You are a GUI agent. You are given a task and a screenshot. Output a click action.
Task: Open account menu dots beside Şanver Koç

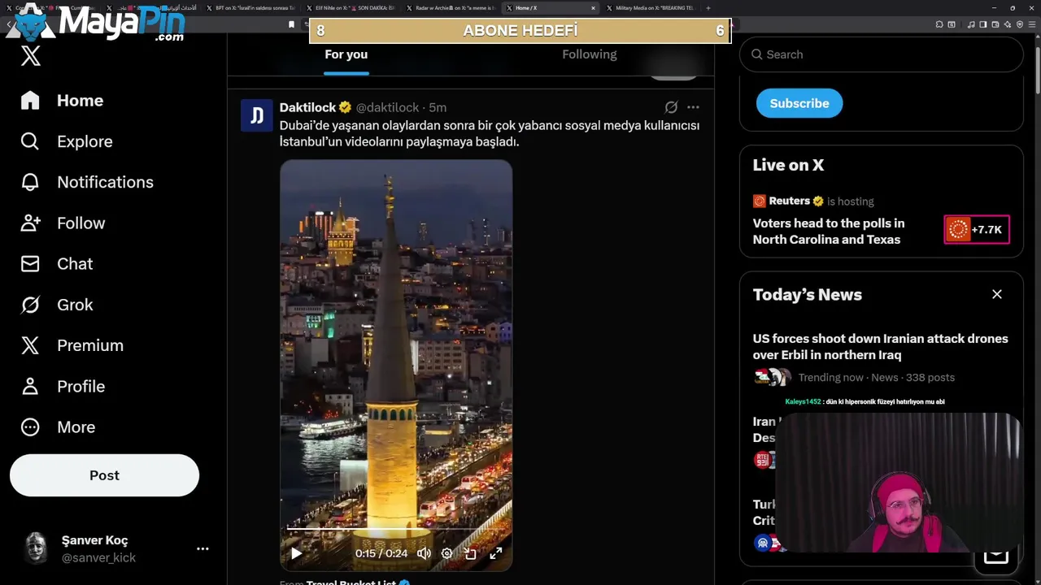coord(203,549)
